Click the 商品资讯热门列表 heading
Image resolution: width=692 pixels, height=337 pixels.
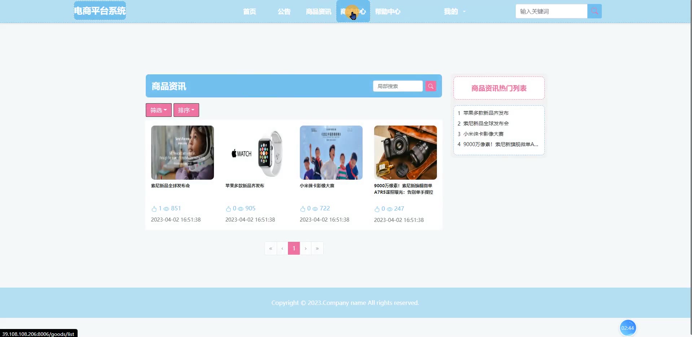click(x=499, y=88)
